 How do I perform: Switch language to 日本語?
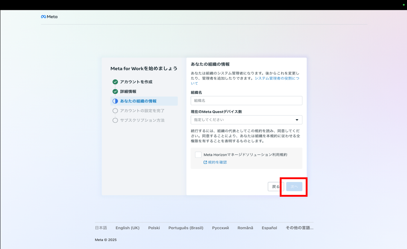pyautogui.click(x=101, y=228)
